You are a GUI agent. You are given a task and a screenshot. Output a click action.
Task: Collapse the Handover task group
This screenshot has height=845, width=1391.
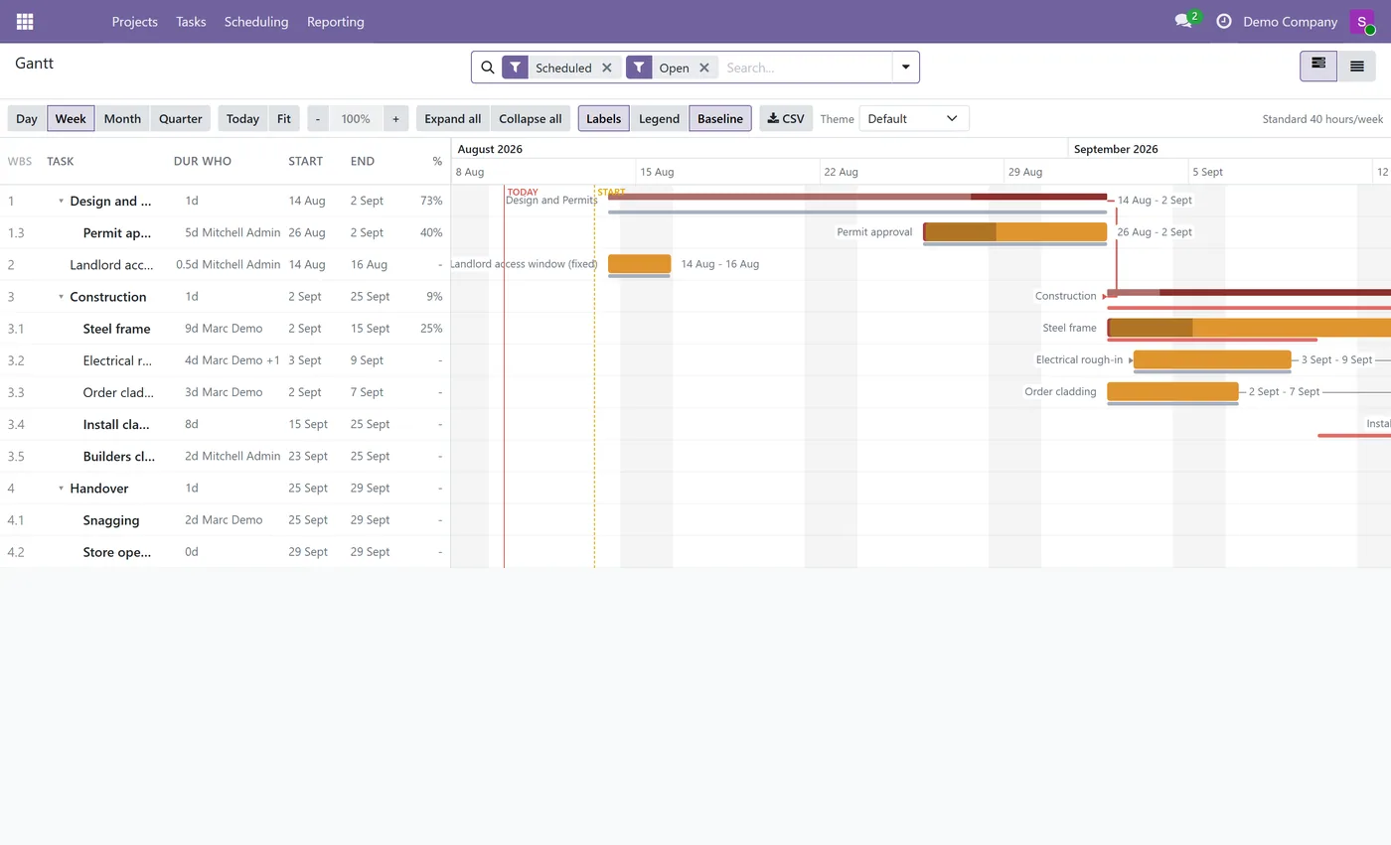(x=61, y=489)
